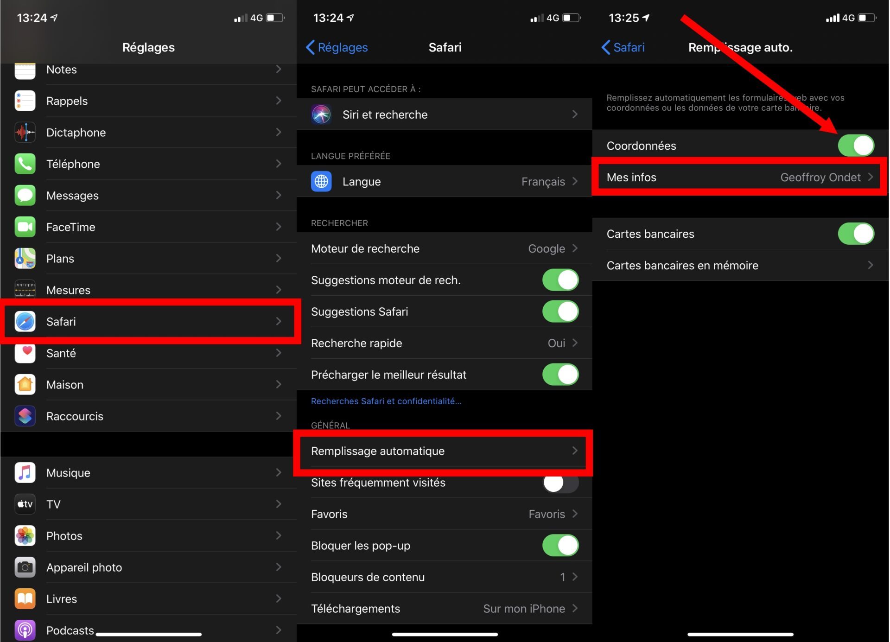The height and width of the screenshot is (642, 890).
Task: Tap the Musique note icon
Action: point(25,473)
